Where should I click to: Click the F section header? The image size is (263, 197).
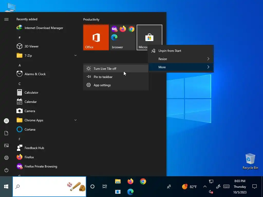pos(20,139)
